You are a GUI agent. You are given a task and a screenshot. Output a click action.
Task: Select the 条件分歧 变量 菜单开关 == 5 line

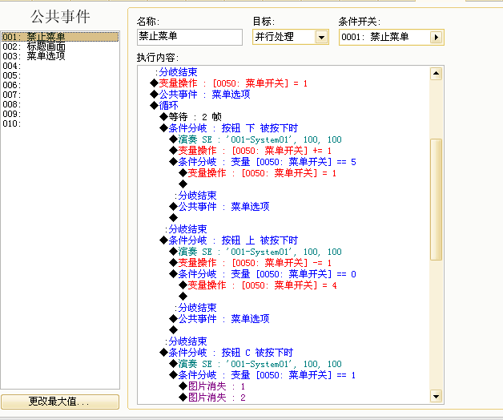click(263, 162)
